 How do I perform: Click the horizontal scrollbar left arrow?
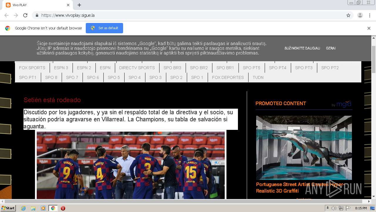coord(2,201)
